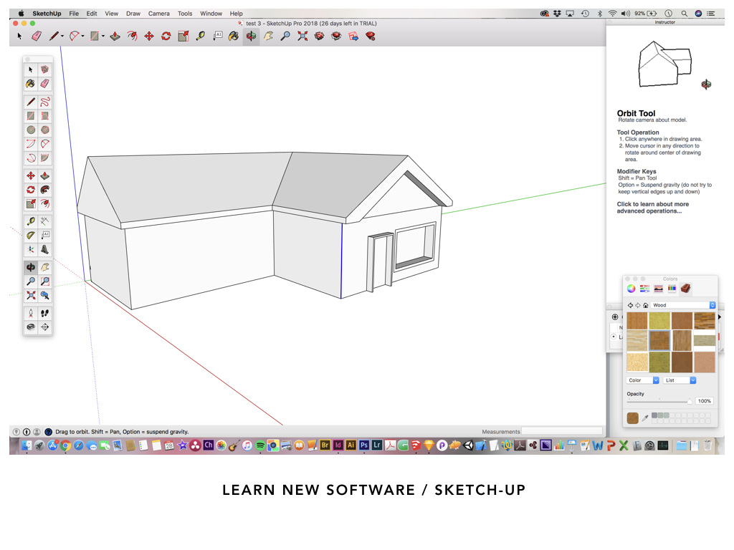Image resolution: width=734 pixels, height=550 pixels.
Task: Activate the Walk tool with footprints icon
Action: (44, 314)
